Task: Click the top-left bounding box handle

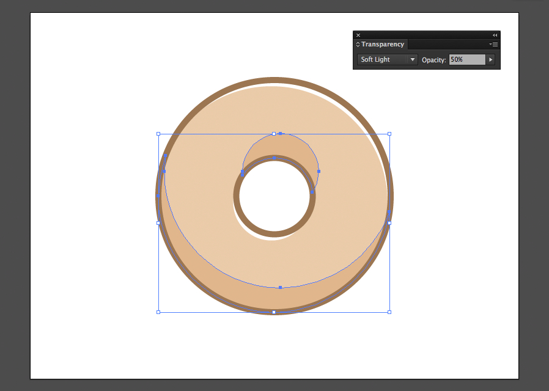Action: click(x=158, y=134)
